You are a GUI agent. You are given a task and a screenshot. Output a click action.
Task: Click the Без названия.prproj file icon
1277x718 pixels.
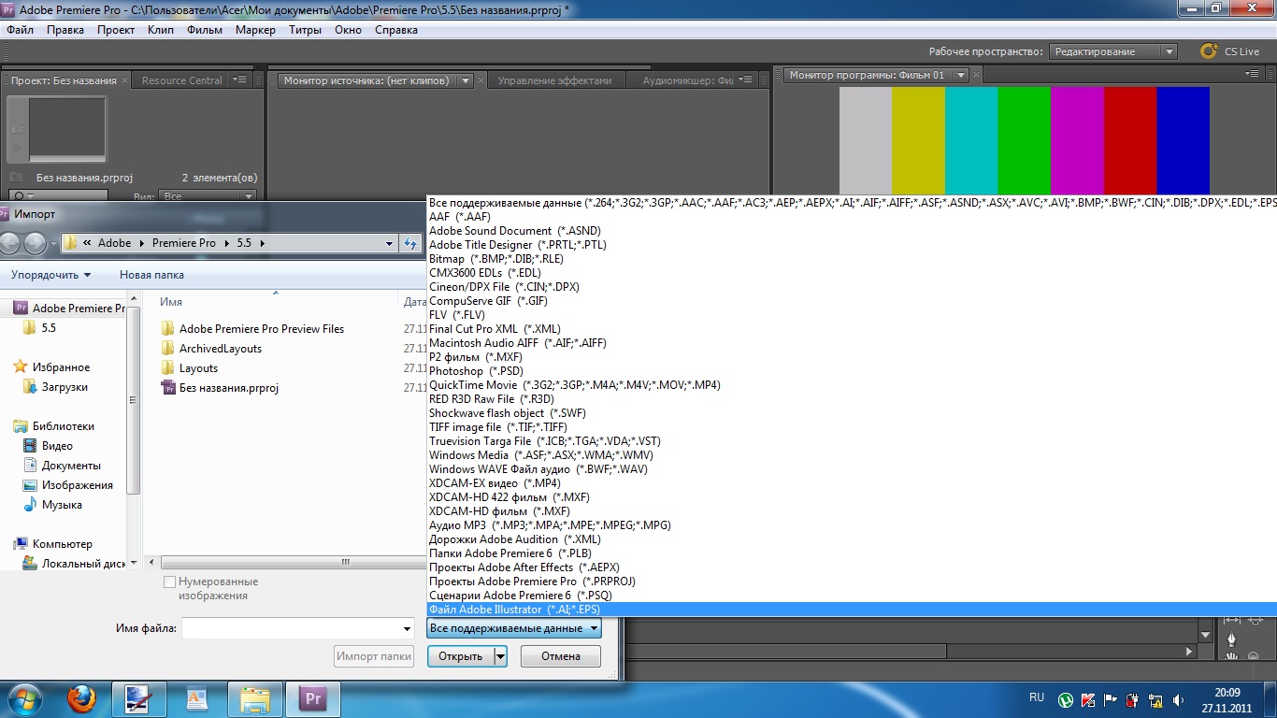pos(168,388)
